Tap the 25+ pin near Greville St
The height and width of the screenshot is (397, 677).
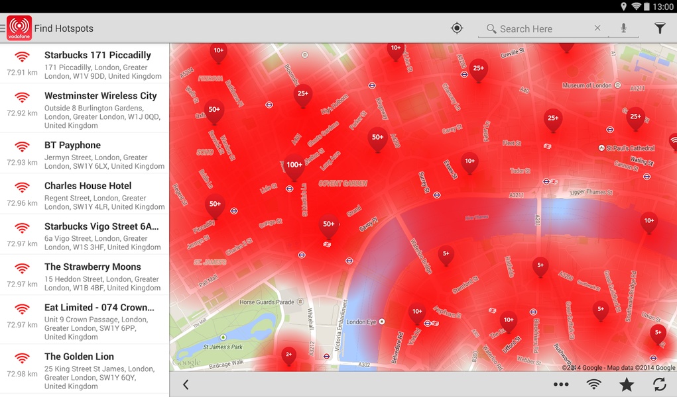tap(478, 70)
